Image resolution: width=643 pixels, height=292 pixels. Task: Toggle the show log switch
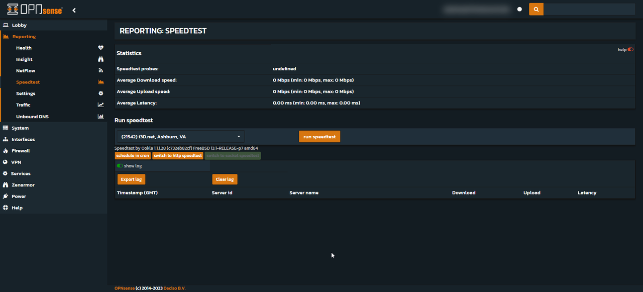[120, 166]
